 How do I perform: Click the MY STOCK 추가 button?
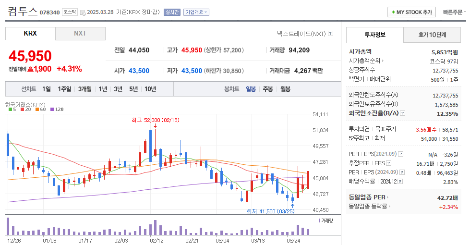tap(411, 12)
